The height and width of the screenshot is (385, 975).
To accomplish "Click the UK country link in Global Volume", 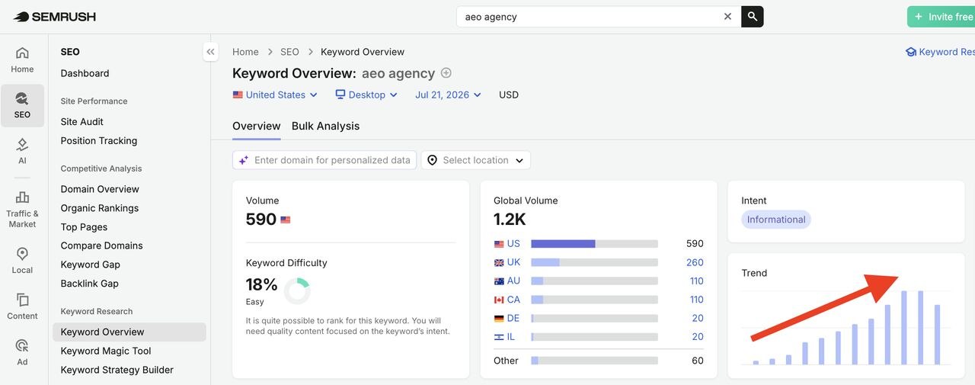I will point(513,262).
